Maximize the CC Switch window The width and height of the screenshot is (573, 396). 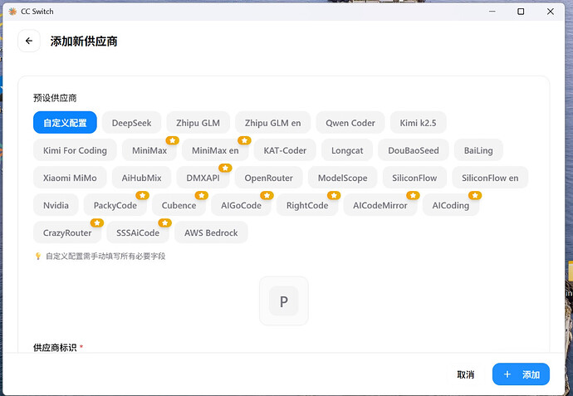coord(521,12)
